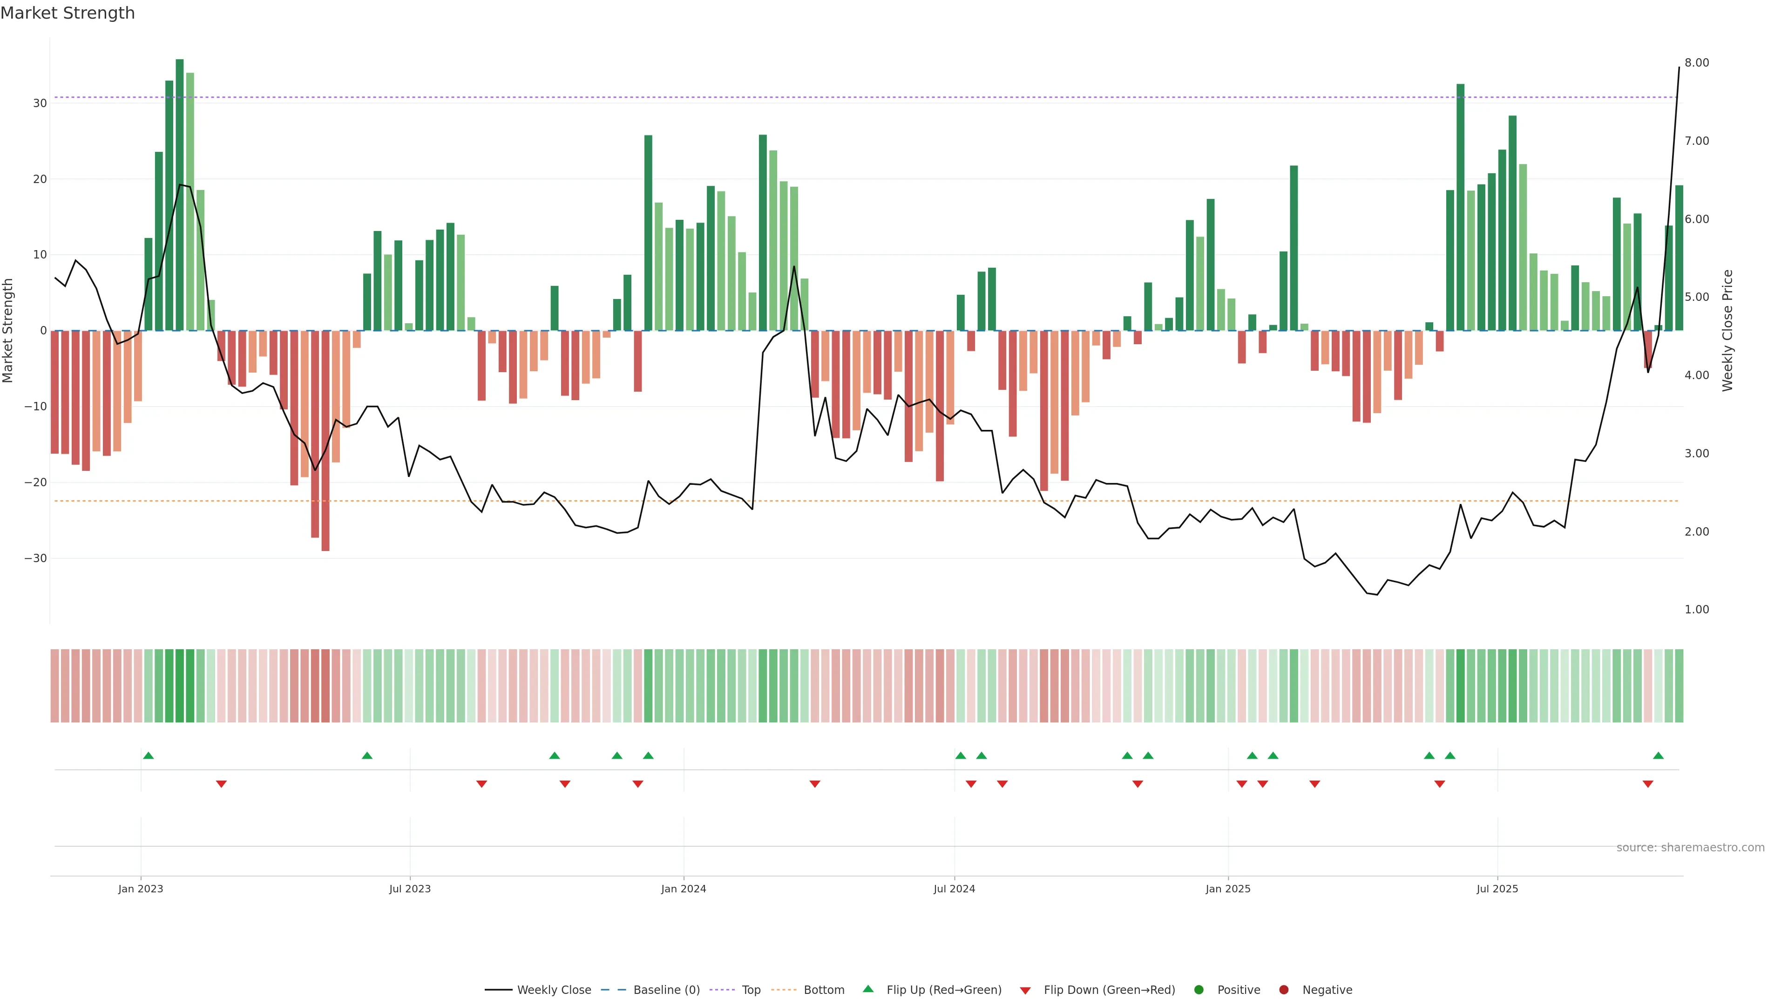This screenshot has height=1006, width=1788.
Task: Click the Market Strength chart title
Action: click(68, 13)
